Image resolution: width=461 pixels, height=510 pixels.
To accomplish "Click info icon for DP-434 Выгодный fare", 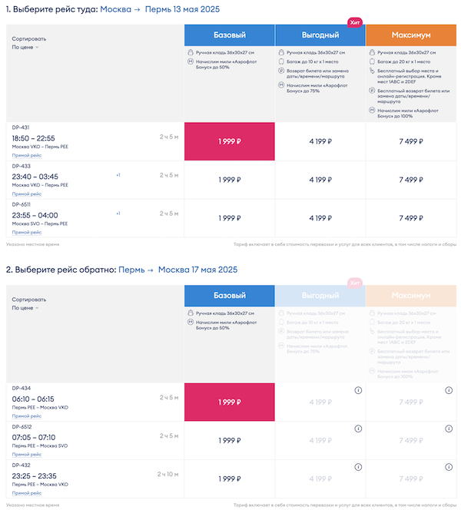I will pyautogui.click(x=358, y=391).
